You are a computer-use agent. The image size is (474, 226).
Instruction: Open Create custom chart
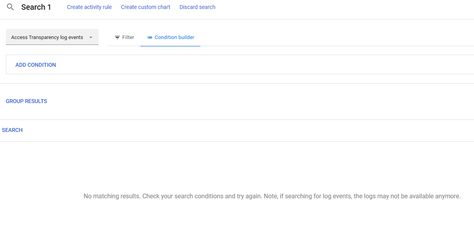(x=145, y=7)
